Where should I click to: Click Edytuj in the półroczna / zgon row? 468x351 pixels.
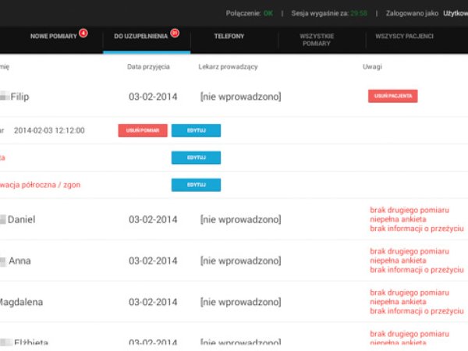pos(196,185)
